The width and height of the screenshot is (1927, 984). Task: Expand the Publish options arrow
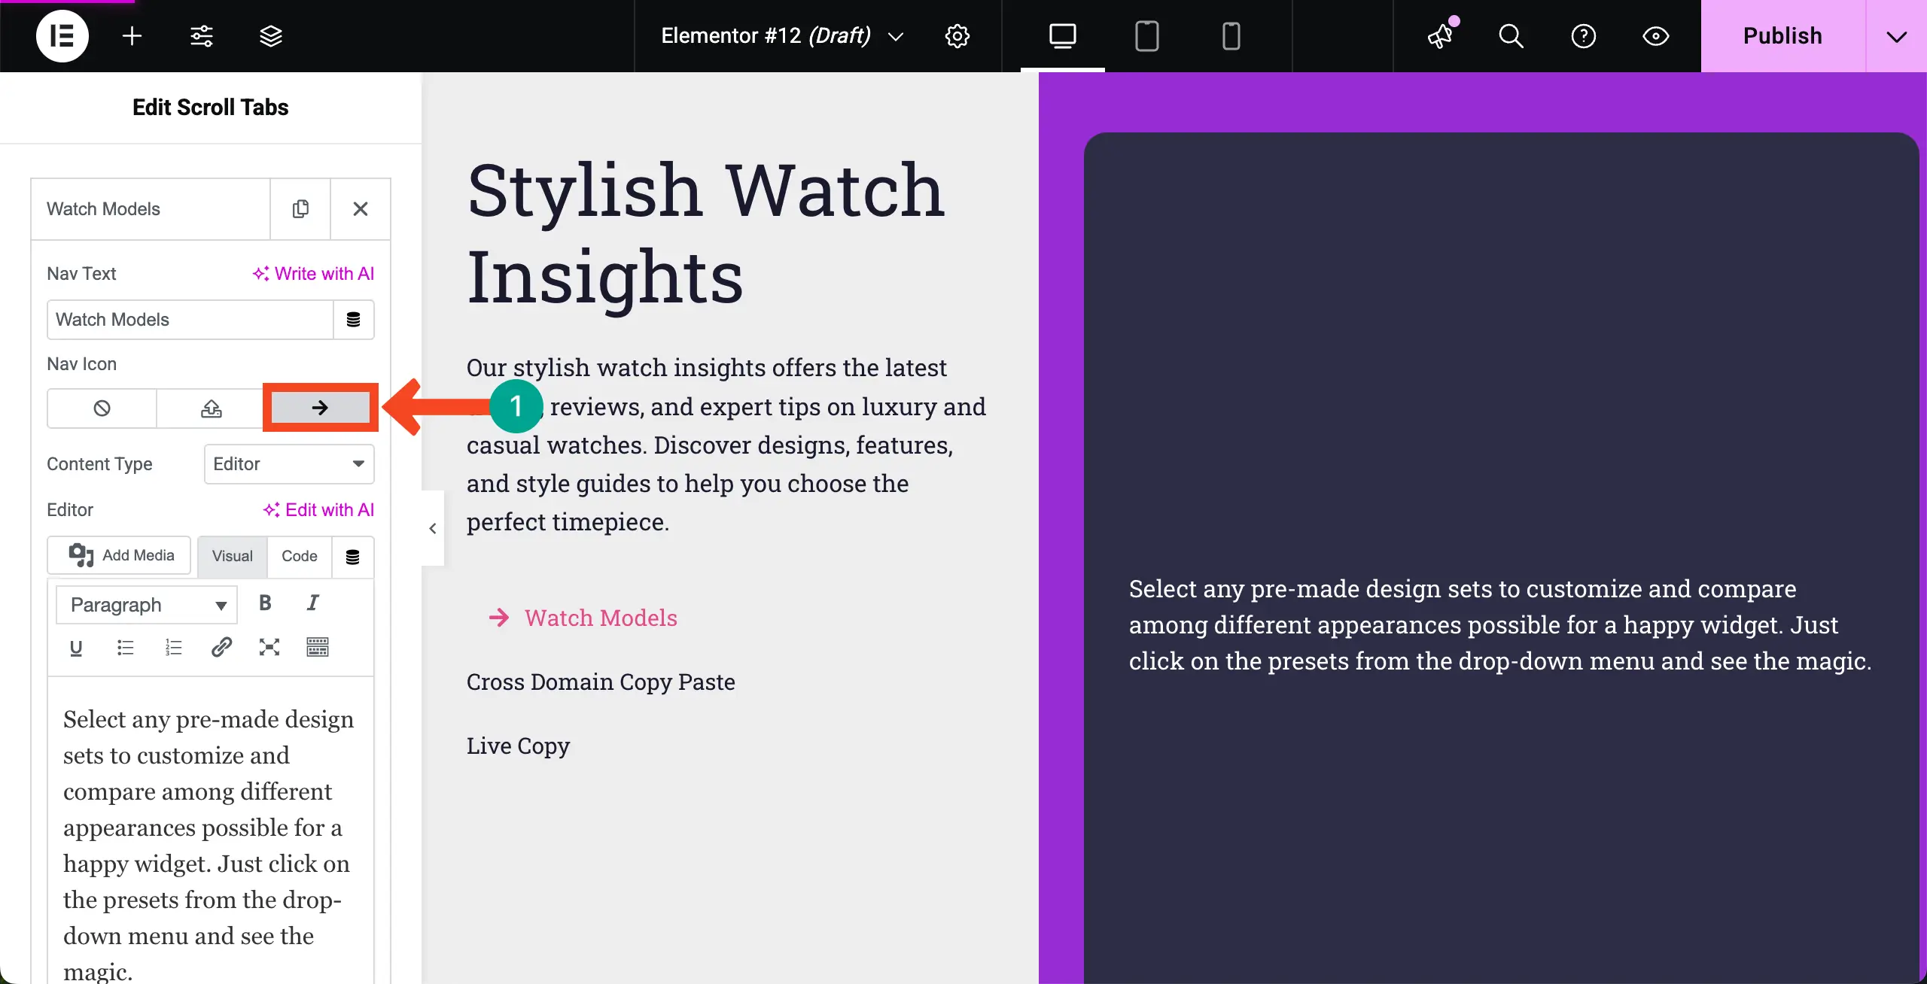[x=1896, y=35]
